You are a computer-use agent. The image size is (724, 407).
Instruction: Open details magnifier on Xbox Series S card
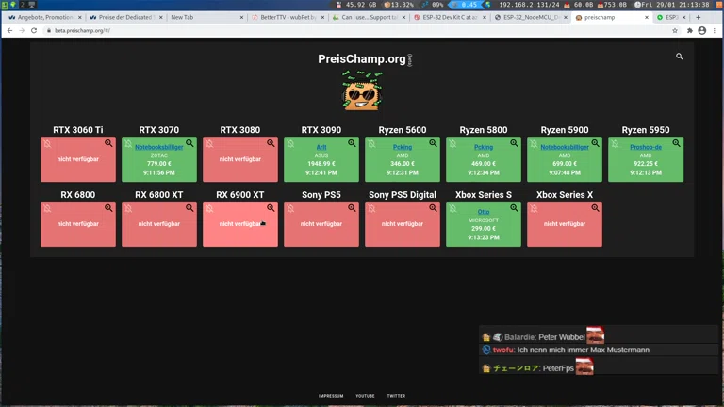[514, 208]
